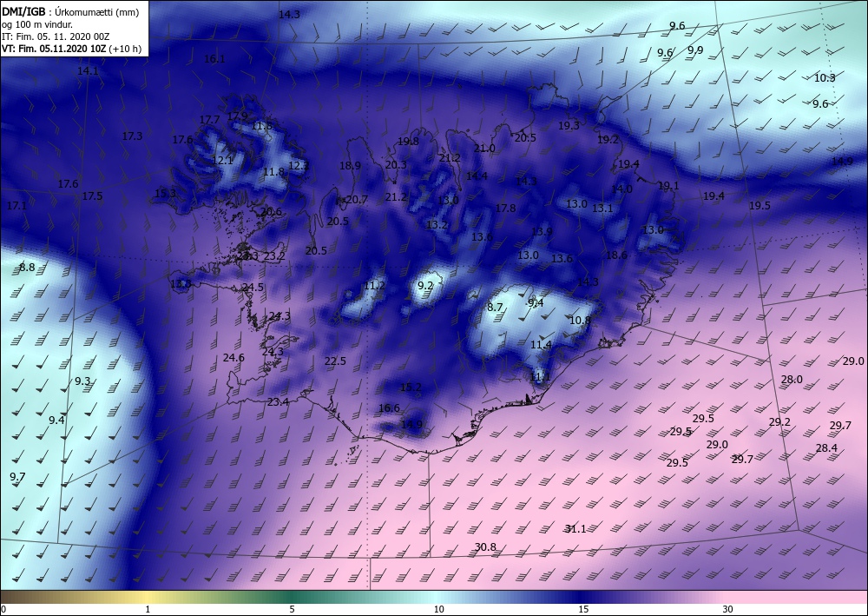Click the 14.1 value label
Image resolution: width=868 pixels, height=616 pixels.
click(x=88, y=71)
